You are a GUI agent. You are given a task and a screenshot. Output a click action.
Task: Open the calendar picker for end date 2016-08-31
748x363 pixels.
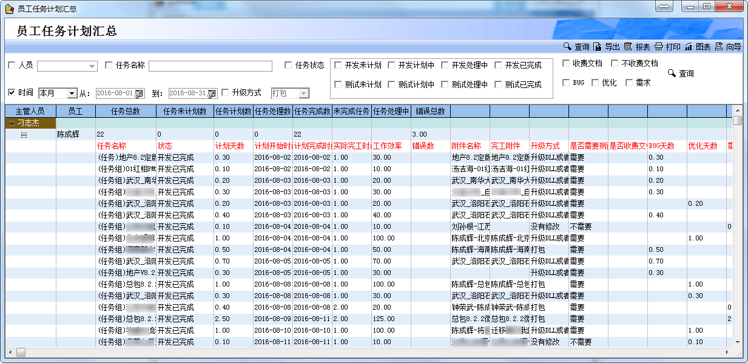pos(212,93)
